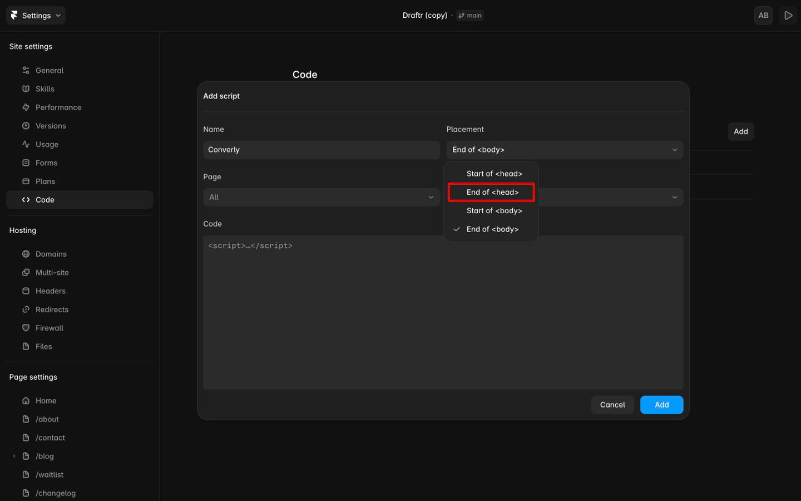Click Cancel in Add script dialog
This screenshot has height=501, width=801.
tap(612, 405)
